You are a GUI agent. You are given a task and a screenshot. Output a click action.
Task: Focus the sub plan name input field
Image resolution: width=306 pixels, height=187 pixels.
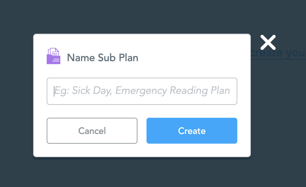(142, 91)
